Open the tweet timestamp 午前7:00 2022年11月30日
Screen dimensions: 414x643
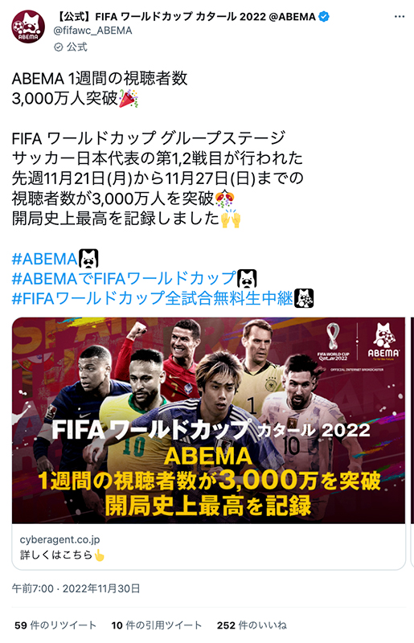click(76, 588)
